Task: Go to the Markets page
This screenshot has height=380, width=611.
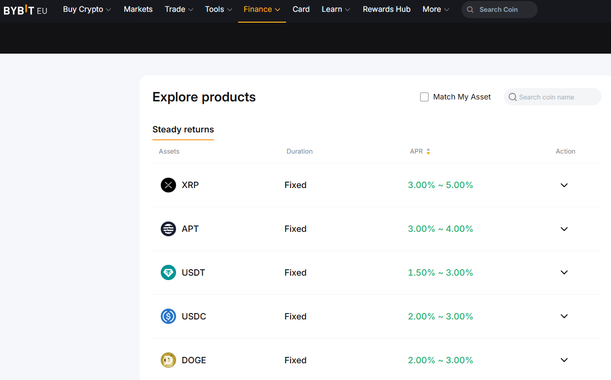Action: click(138, 9)
